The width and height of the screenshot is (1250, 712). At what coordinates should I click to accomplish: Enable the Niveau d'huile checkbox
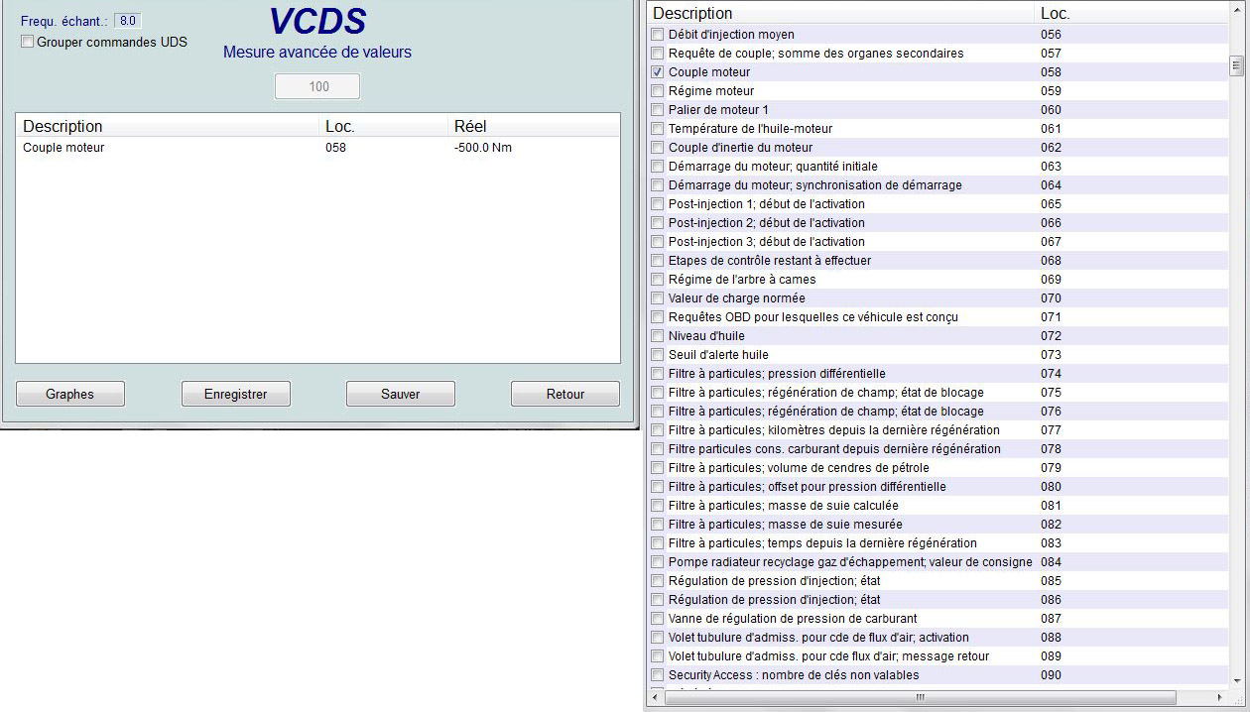[657, 336]
